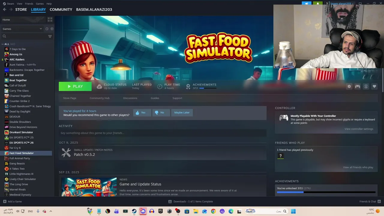Open the Guides link
This screenshot has width=384, height=216.
click(155, 98)
